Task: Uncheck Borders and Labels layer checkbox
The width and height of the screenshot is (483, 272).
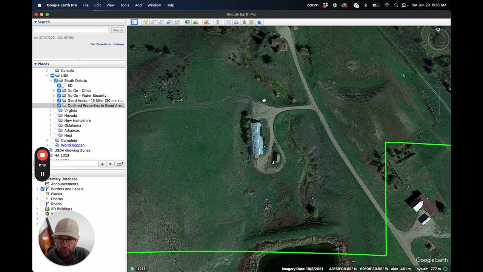Action: point(42,189)
